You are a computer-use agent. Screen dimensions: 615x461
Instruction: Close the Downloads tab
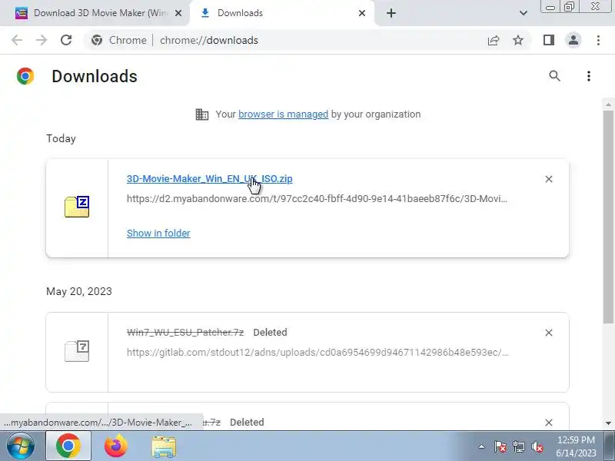pos(362,13)
